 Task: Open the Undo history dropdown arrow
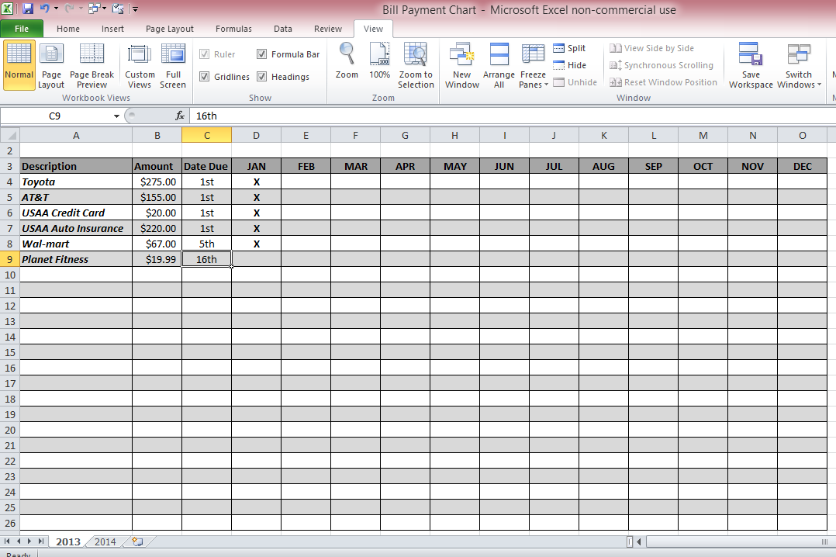56,9
